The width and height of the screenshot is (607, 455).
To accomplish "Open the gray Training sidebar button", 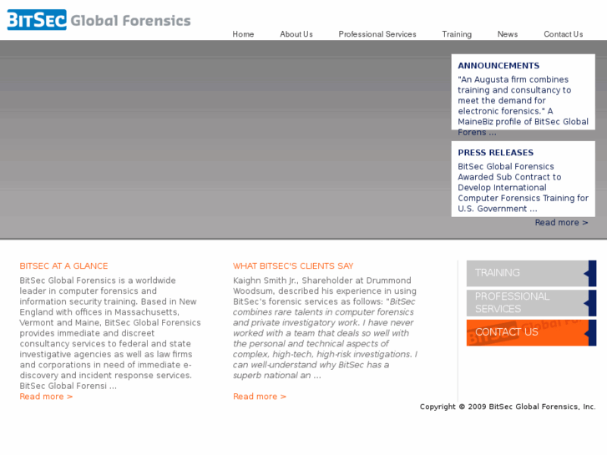I will click(x=531, y=273).
